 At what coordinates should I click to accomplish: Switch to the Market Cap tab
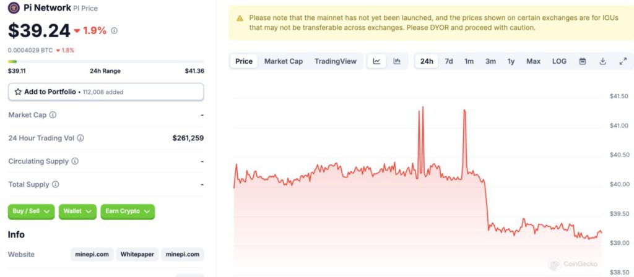tap(284, 61)
